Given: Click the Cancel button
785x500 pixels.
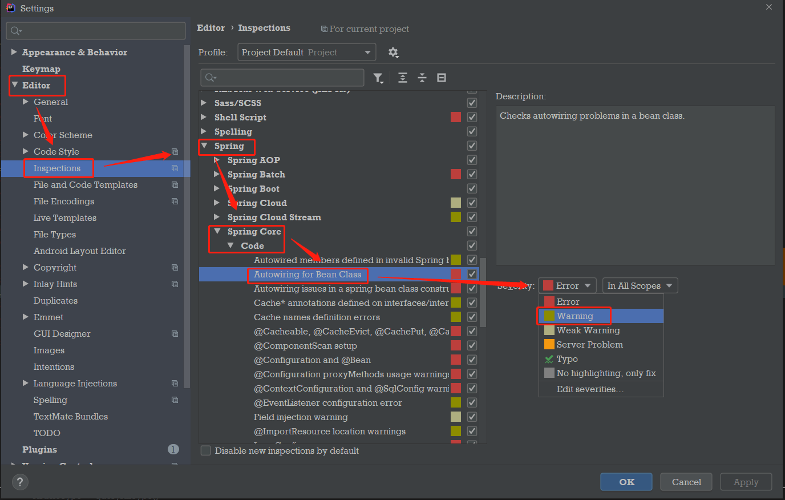Looking at the screenshot, I should (x=686, y=482).
